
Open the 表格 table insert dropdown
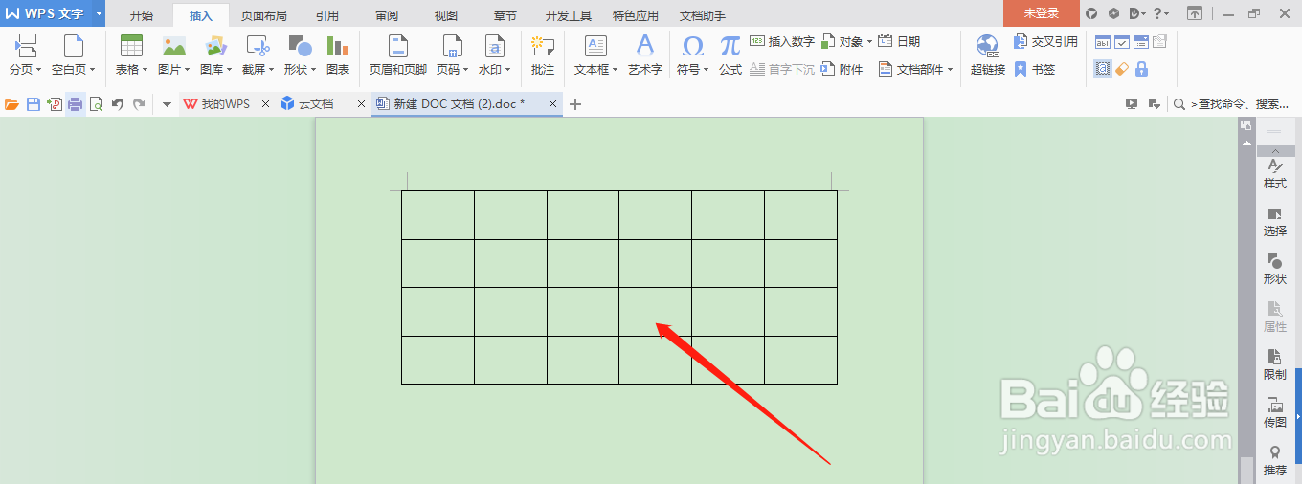coord(132,56)
